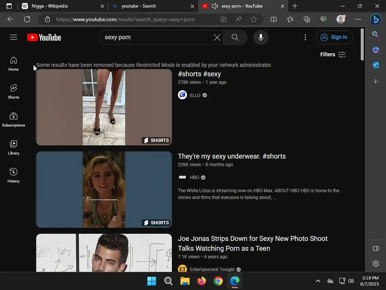Open the Read aloud feature
This screenshot has height=290, width=386.
239,19
